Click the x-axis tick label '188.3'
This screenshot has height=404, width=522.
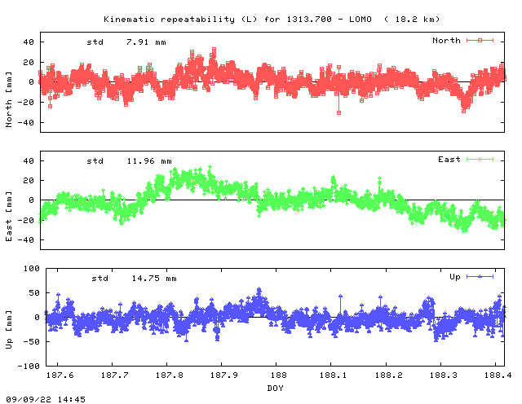pos(443,375)
